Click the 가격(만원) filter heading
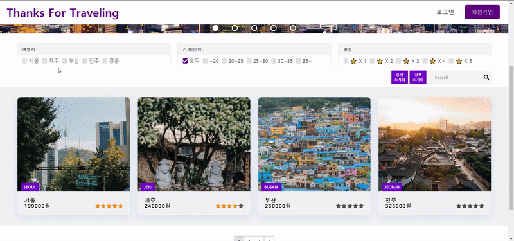This screenshot has width=514, height=241. click(193, 49)
